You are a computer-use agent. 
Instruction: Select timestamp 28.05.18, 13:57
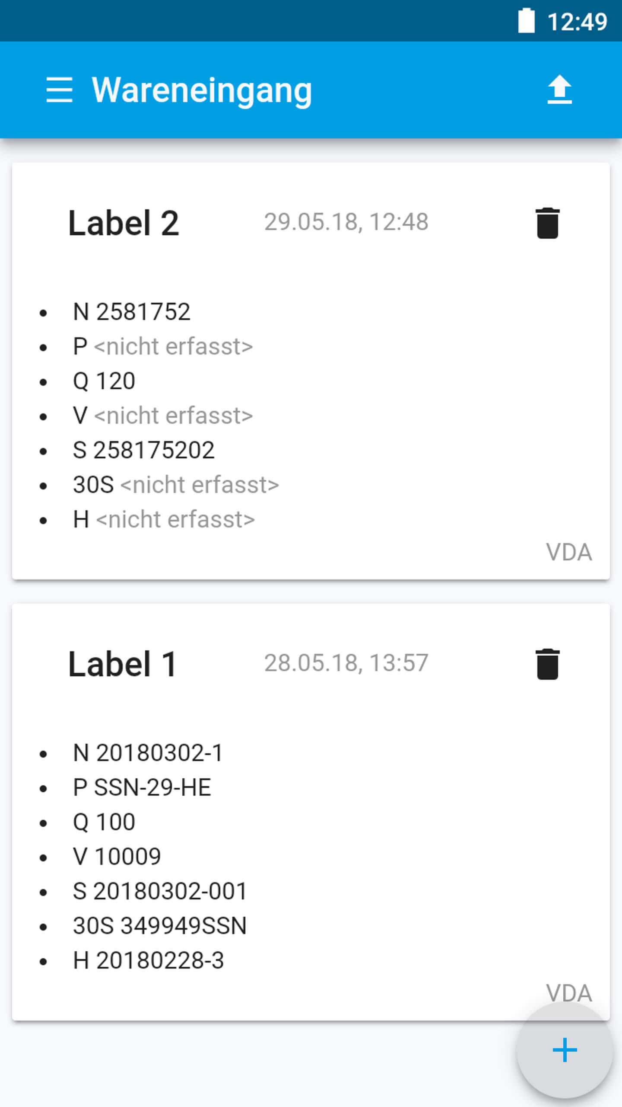pyautogui.click(x=346, y=663)
